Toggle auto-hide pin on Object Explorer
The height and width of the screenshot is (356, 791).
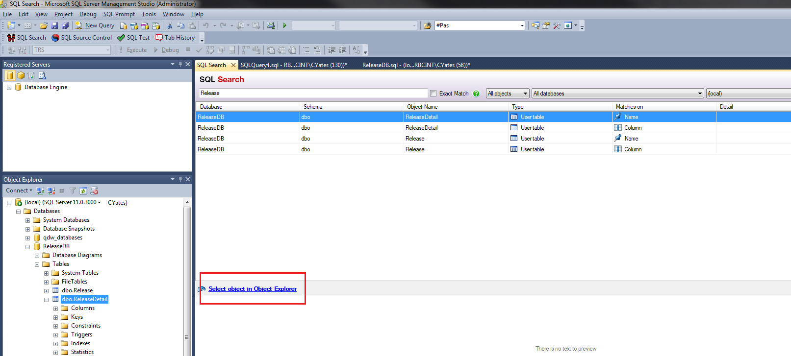pyautogui.click(x=180, y=179)
